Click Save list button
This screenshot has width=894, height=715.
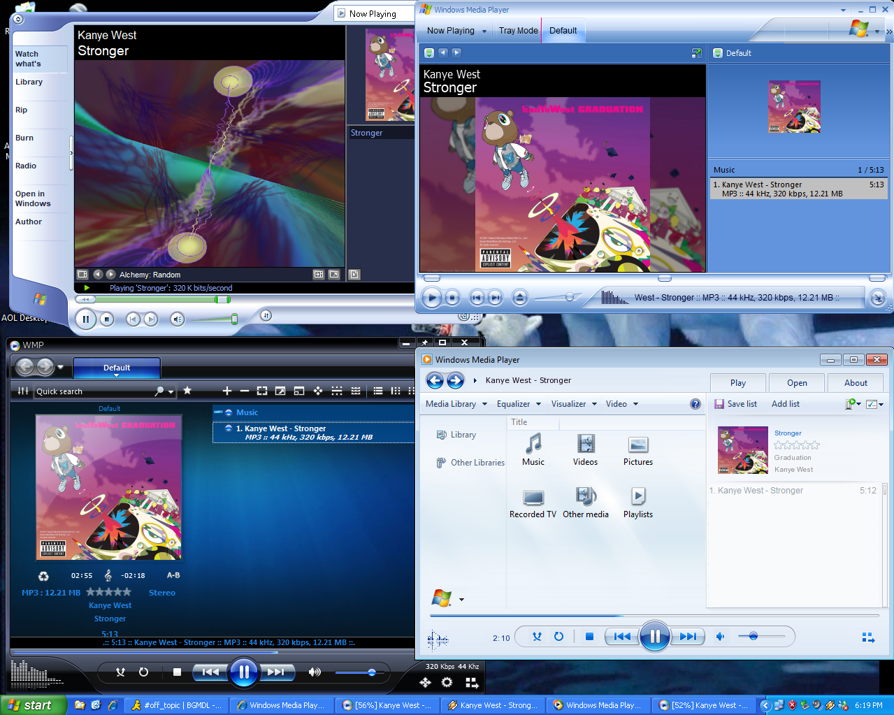[735, 404]
